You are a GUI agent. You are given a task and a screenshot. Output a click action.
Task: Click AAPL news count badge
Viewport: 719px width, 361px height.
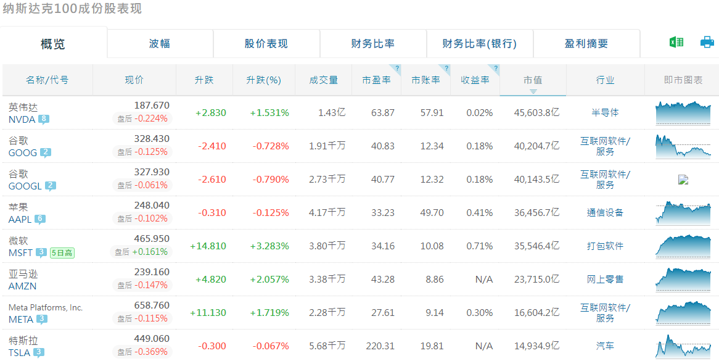pos(40,219)
